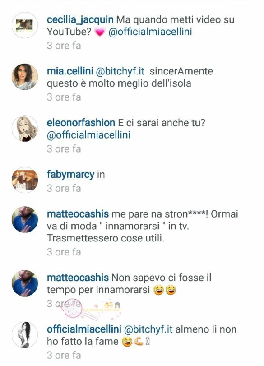This screenshot has width=264, height=366.
Task: Open the mia.cellini username link
Action: click(70, 71)
